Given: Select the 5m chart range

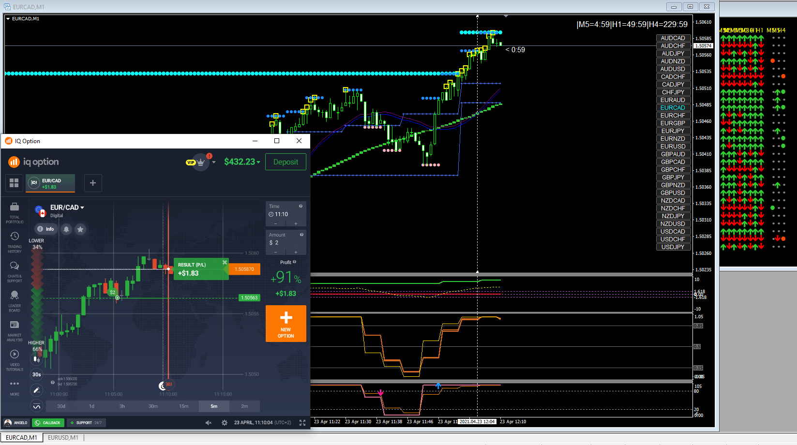Looking at the screenshot, I should tap(214, 406).
